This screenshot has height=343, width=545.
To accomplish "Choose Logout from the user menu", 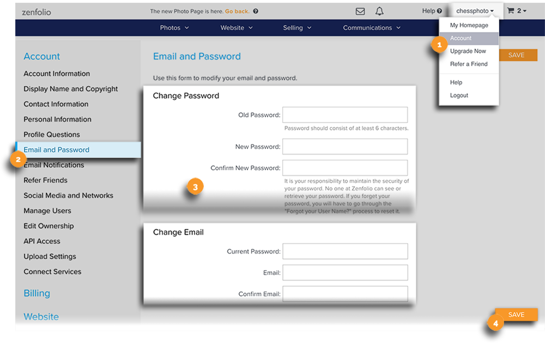I will coord(459,95).
